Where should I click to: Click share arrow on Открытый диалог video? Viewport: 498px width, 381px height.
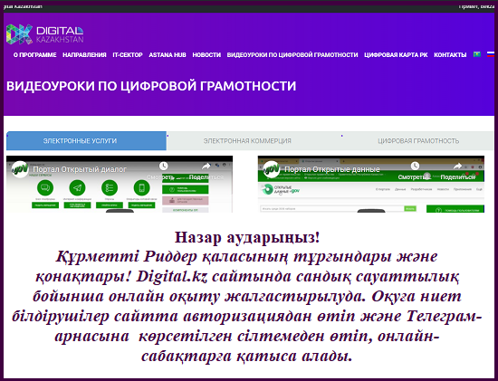[206, 166]
